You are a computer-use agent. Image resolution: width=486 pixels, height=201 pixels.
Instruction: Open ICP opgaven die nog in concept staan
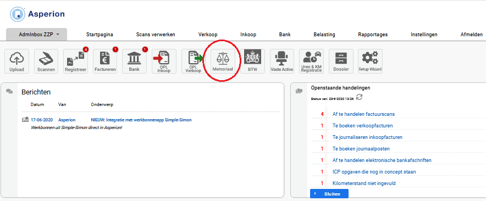coord(374,171)
